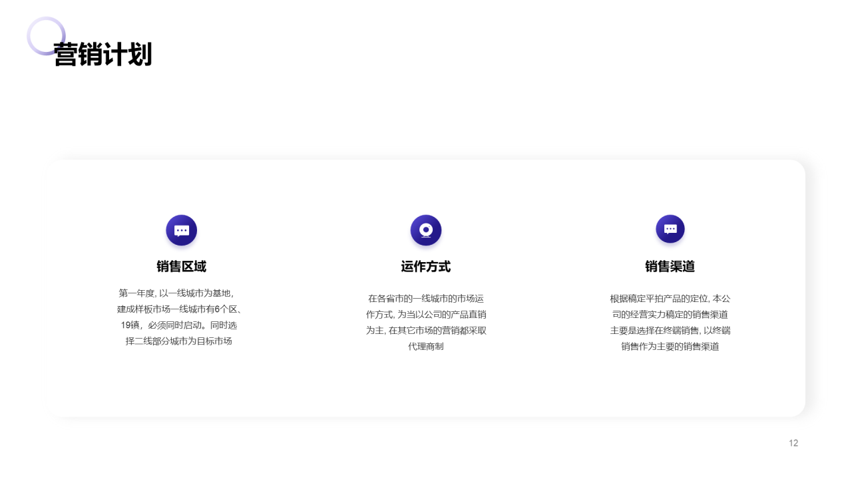Click the line 第一年度, 以一线城市为基地,

pos(176,293)
